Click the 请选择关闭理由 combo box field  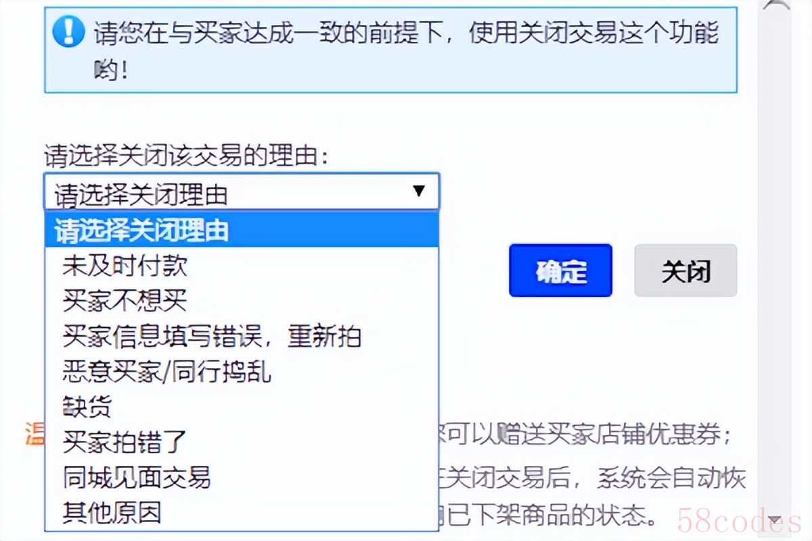click(242, 192)
